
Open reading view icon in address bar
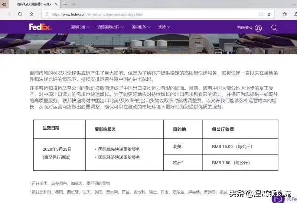(x=261, y=14)
